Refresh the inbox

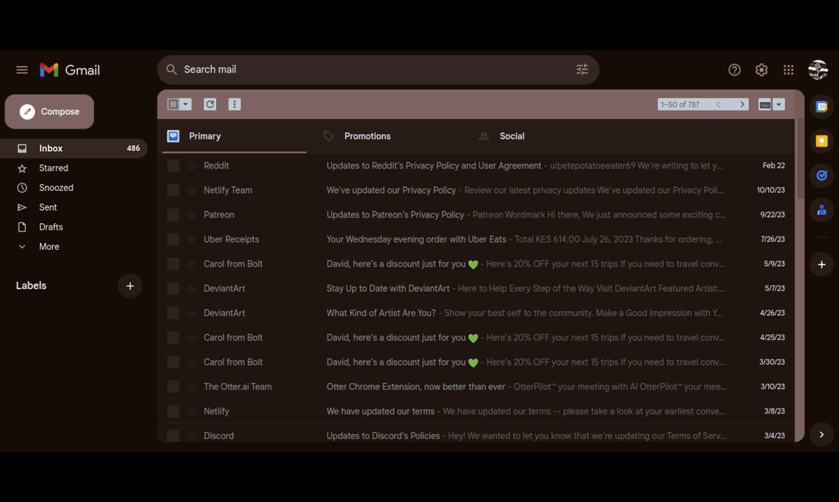[210, 104]
